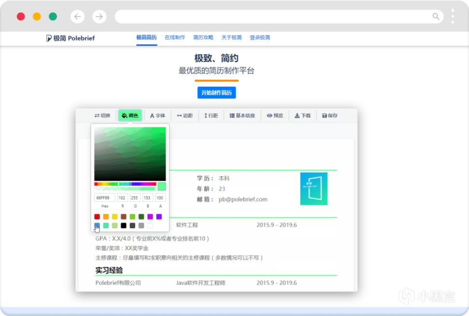Screen dimensions: 469x316
Task: Select the 极简简历 nav tab
Action: (147, 38)
